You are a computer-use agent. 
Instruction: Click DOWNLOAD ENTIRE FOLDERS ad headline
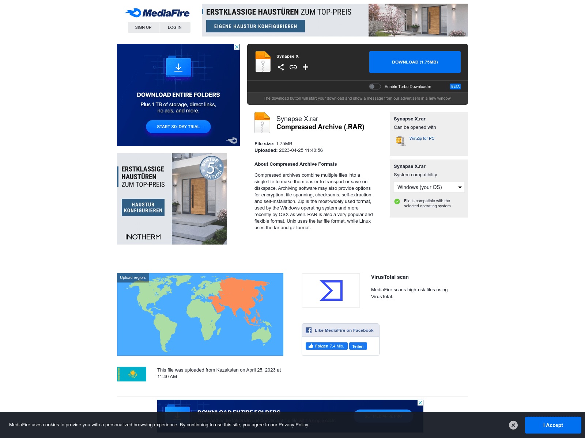point(178,95)
